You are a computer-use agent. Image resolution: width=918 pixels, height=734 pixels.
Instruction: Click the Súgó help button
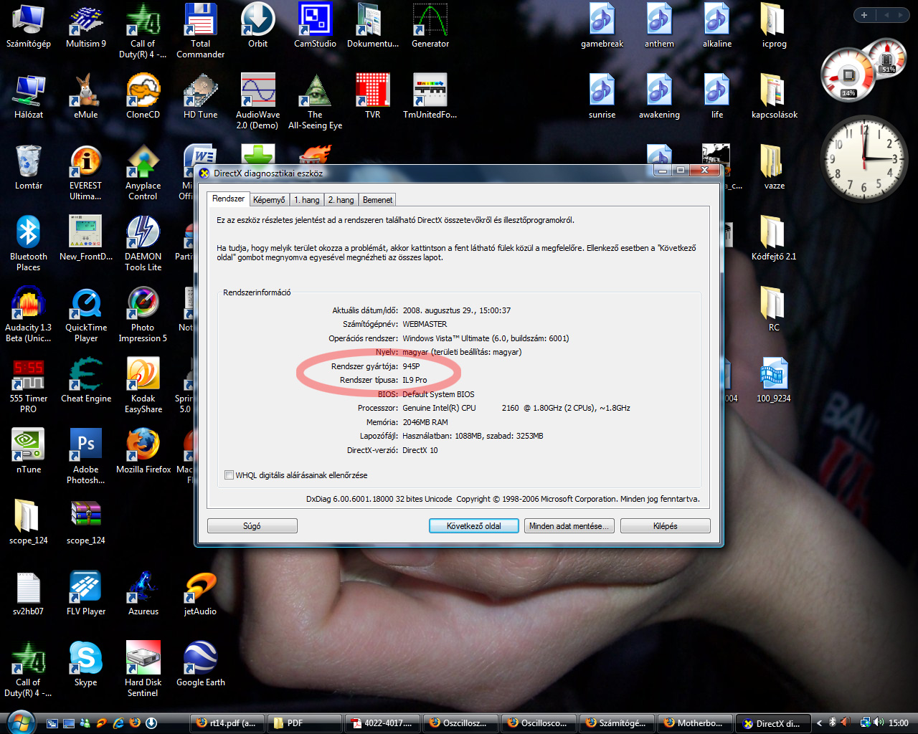click(x=252, y=526)
